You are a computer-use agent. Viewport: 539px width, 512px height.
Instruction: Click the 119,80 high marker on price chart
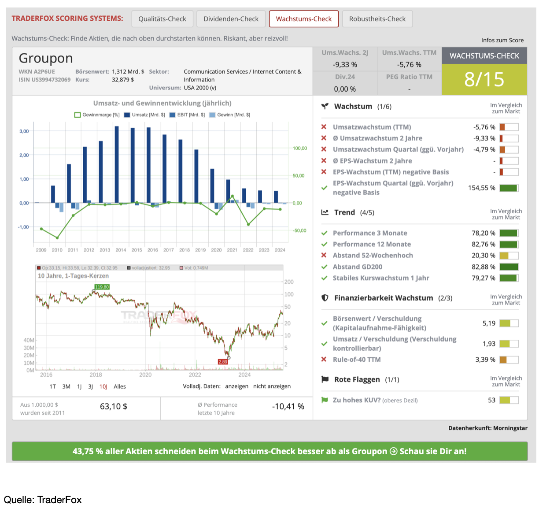pos(102,287)
